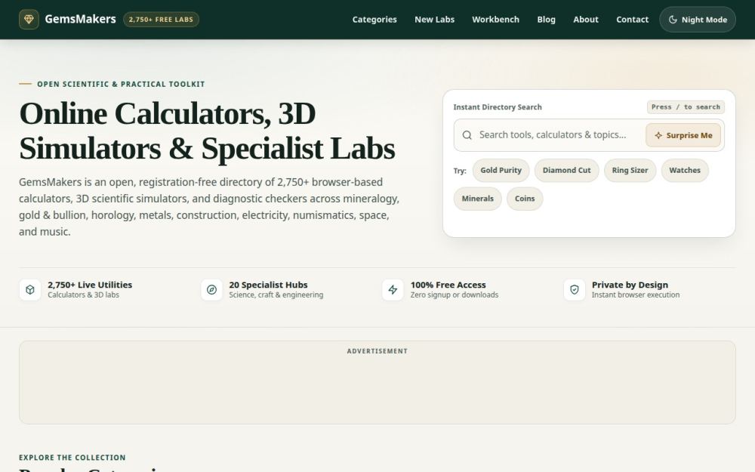Click the GemsMakers brand name link
The width and height of the screenshot is (755, 472).
[81, 20]
